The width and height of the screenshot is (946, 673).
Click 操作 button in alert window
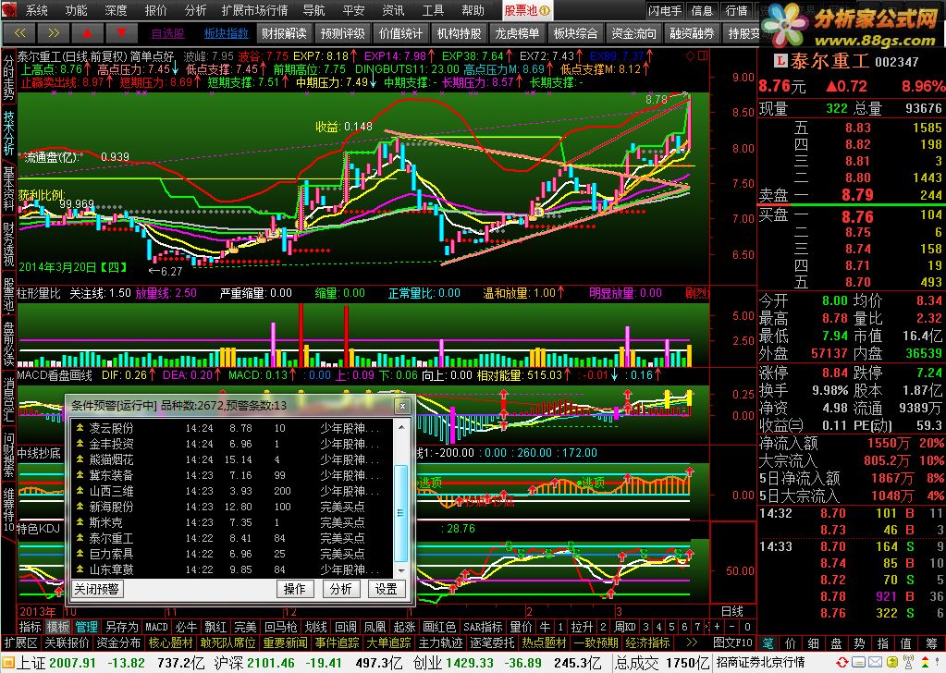click(x=294, y=589)
